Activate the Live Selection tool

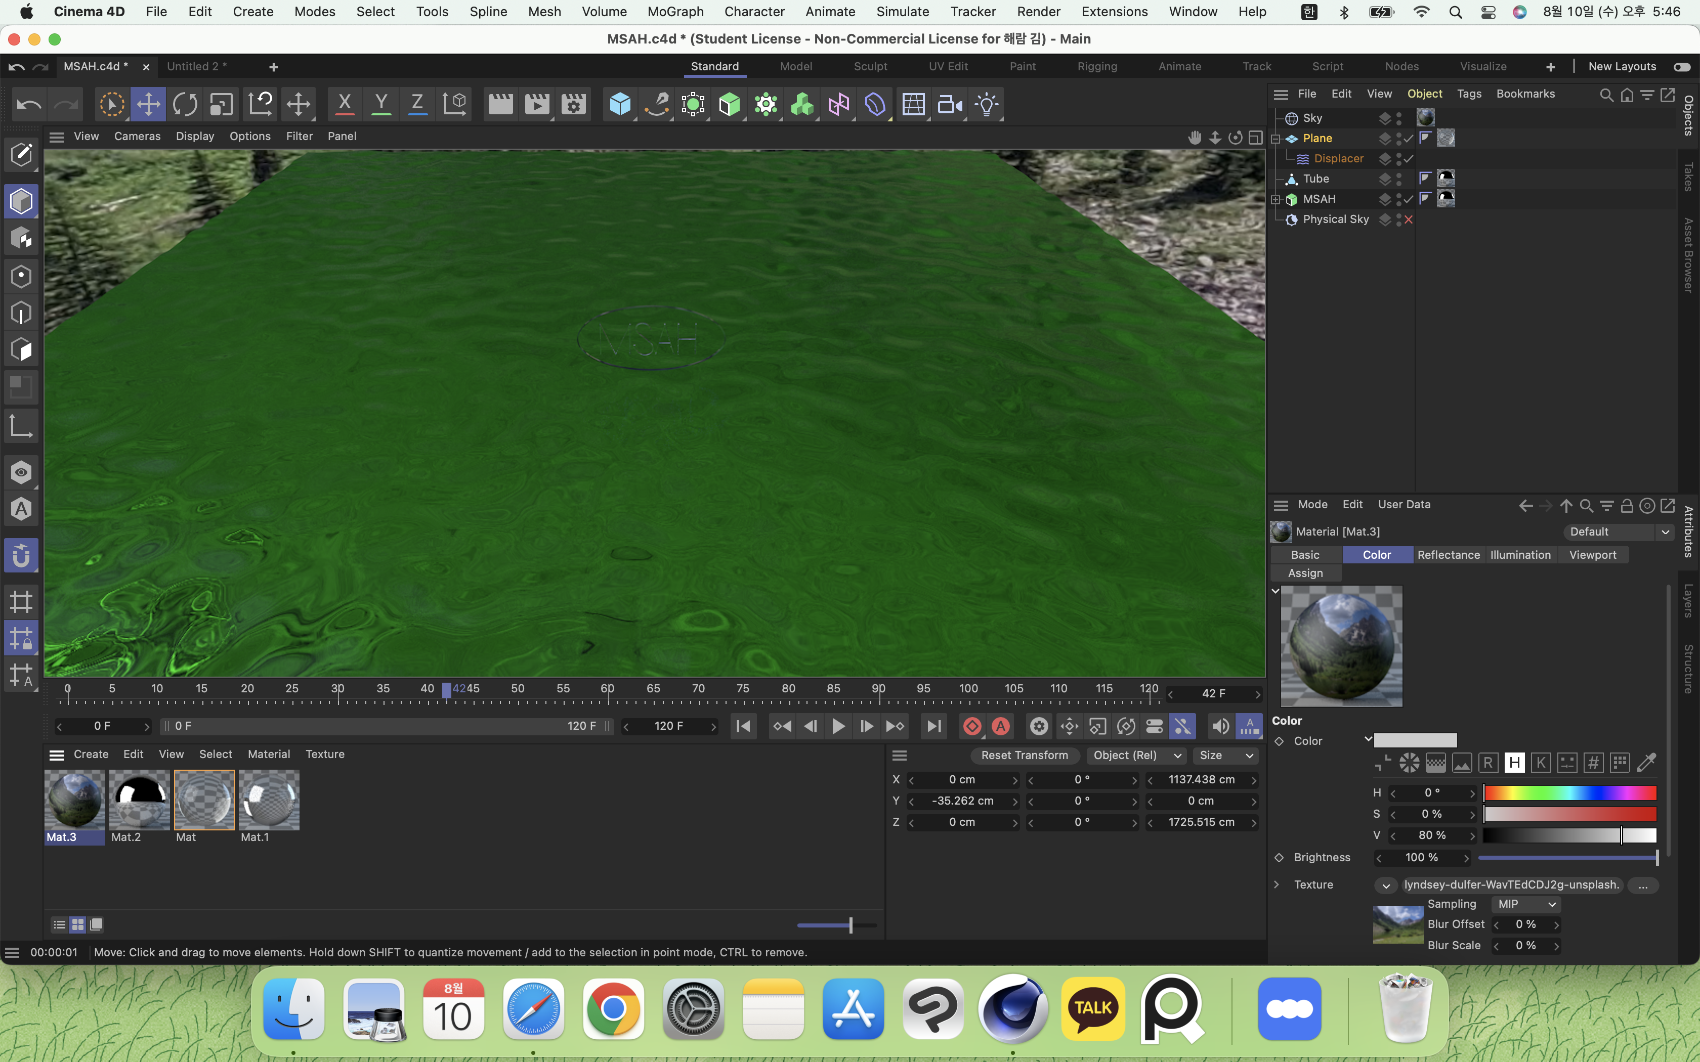112,105
